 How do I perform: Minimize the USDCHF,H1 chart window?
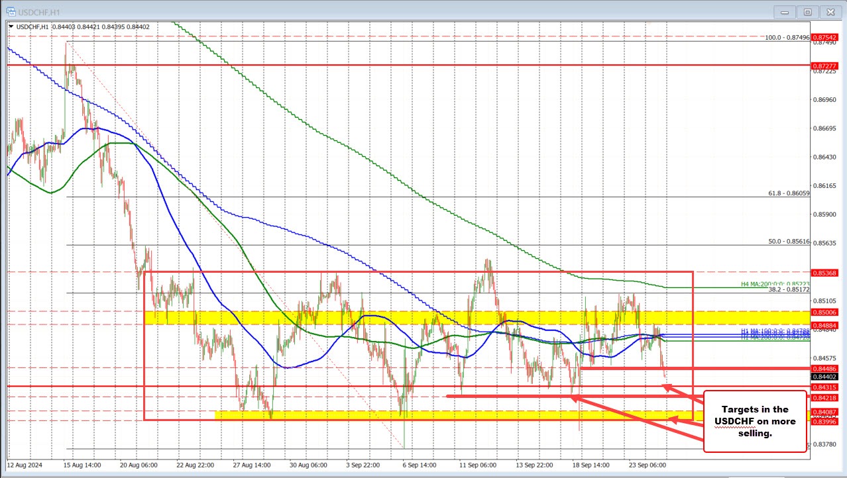pos(786,11)
